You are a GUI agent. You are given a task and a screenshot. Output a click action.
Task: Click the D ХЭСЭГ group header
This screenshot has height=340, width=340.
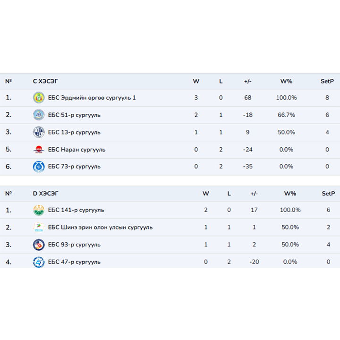pyautogui.click(x=45, y=194)
